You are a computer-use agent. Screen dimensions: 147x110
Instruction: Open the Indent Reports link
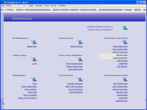[122, 101]
